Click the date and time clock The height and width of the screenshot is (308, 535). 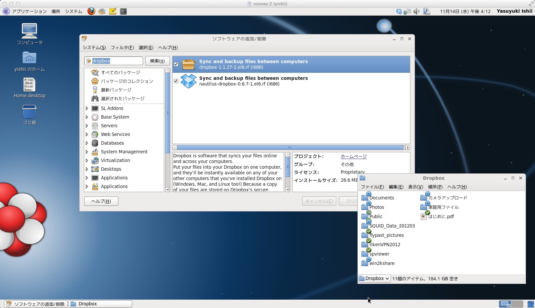(x=465, y=11)
